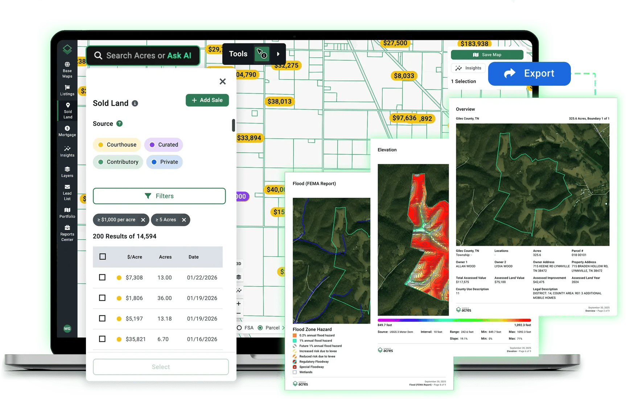Image resolution: width=626 pixels, height=399 pixels.
Task: Toggle the Courthouse source filter
Action: tap(117, 144)
